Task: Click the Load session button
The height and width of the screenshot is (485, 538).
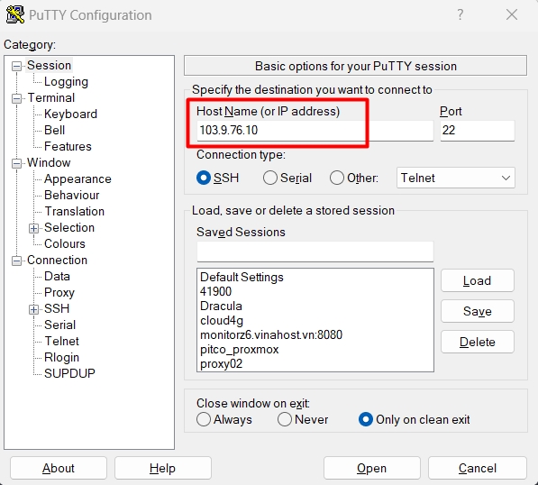Action: tap(478, 280)
